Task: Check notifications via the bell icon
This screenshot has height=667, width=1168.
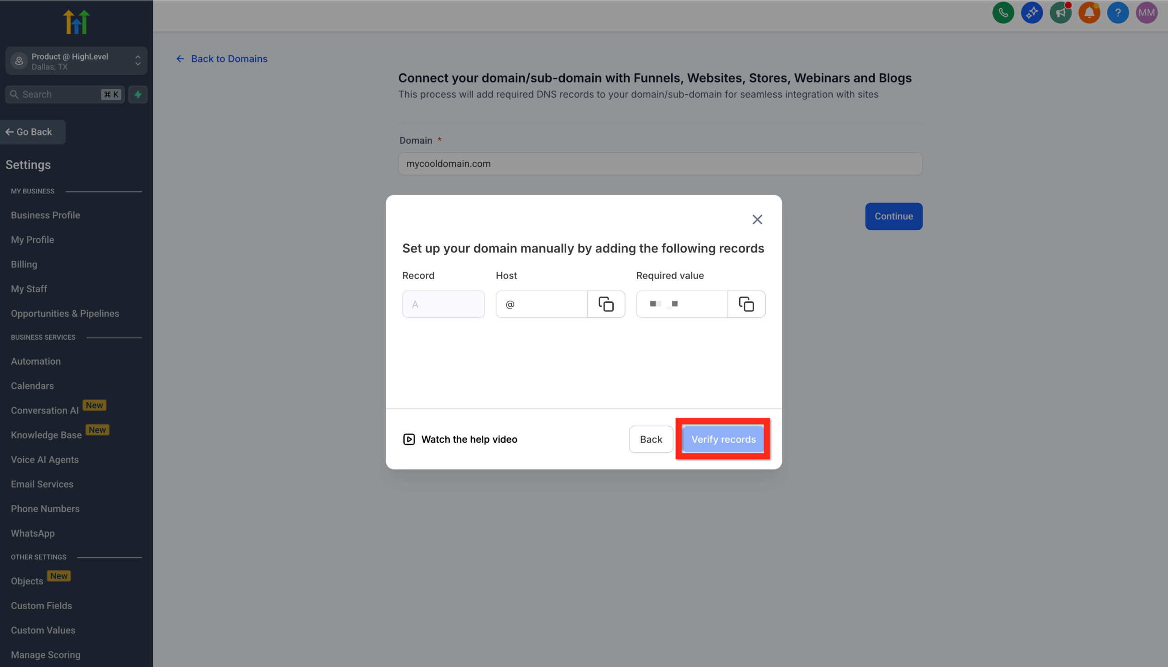Action: [x=1090, y=12]
